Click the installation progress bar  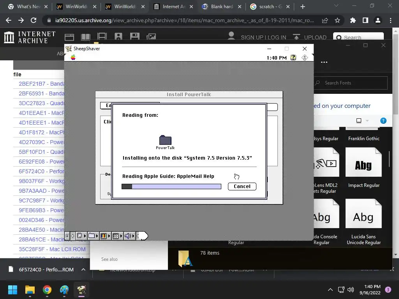tap(171, 186)
